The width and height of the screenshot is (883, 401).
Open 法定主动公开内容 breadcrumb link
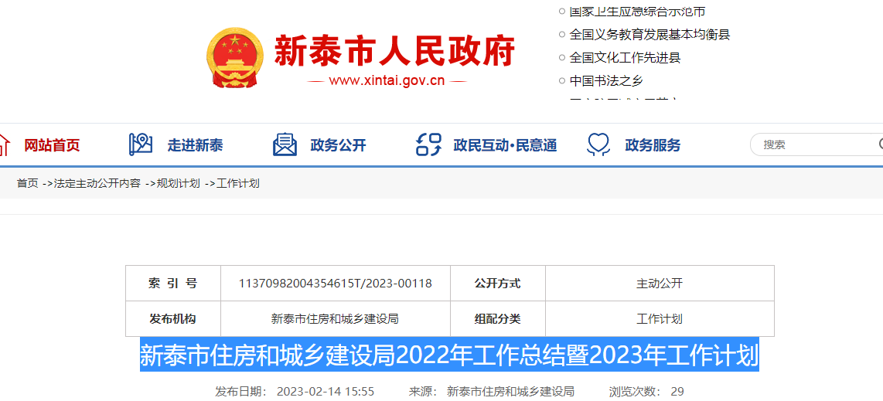[x=97, y=183]
